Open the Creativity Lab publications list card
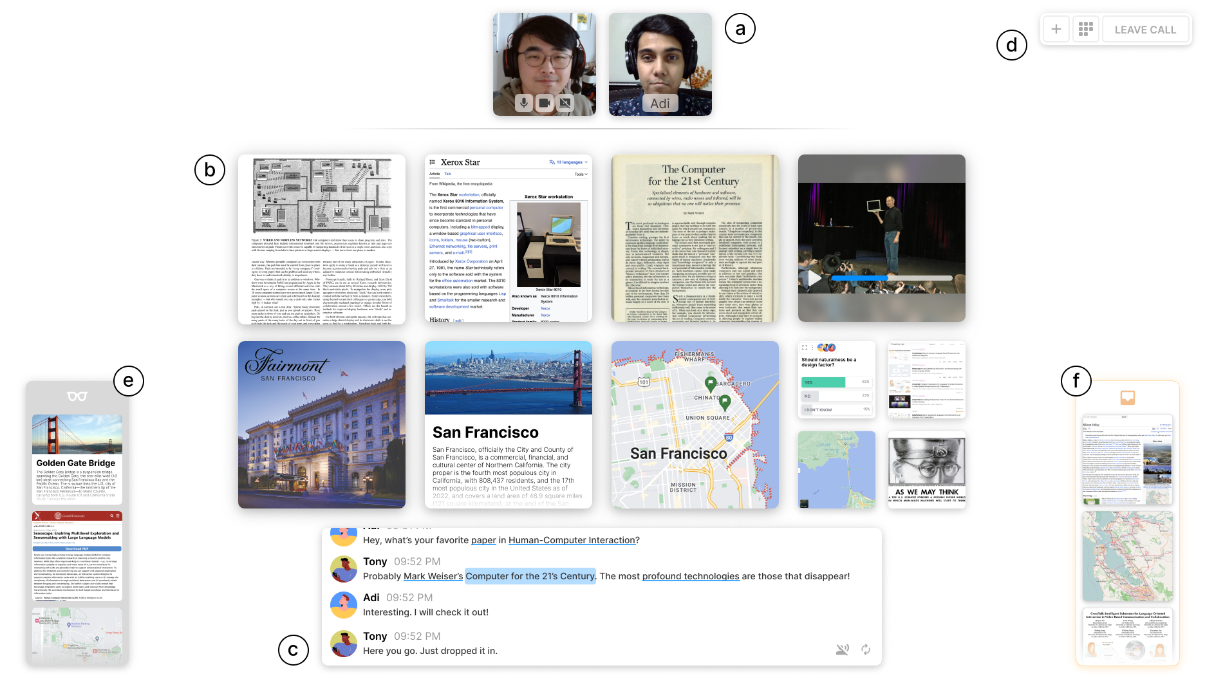 pos(927,380)
